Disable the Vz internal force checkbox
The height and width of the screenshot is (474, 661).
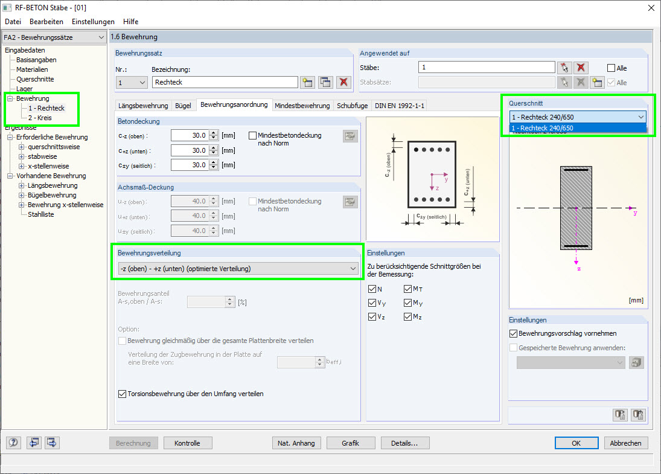click(x=372, y=316)
